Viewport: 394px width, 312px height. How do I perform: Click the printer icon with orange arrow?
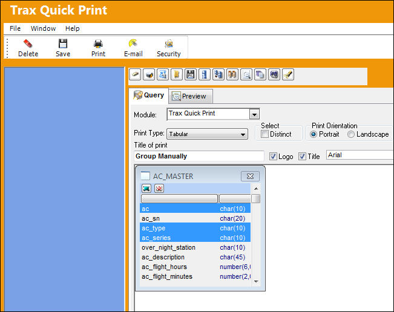tap(149, 74)
